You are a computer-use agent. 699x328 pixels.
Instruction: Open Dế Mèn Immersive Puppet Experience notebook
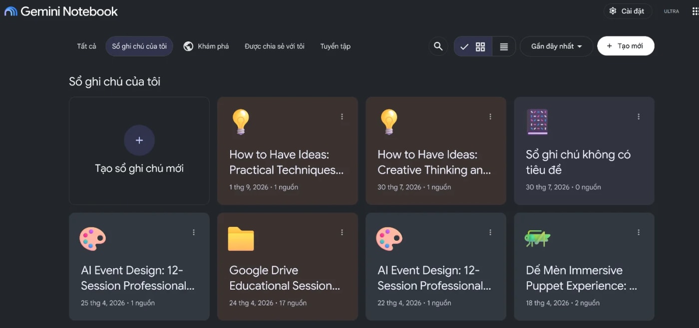coord(584,267)
